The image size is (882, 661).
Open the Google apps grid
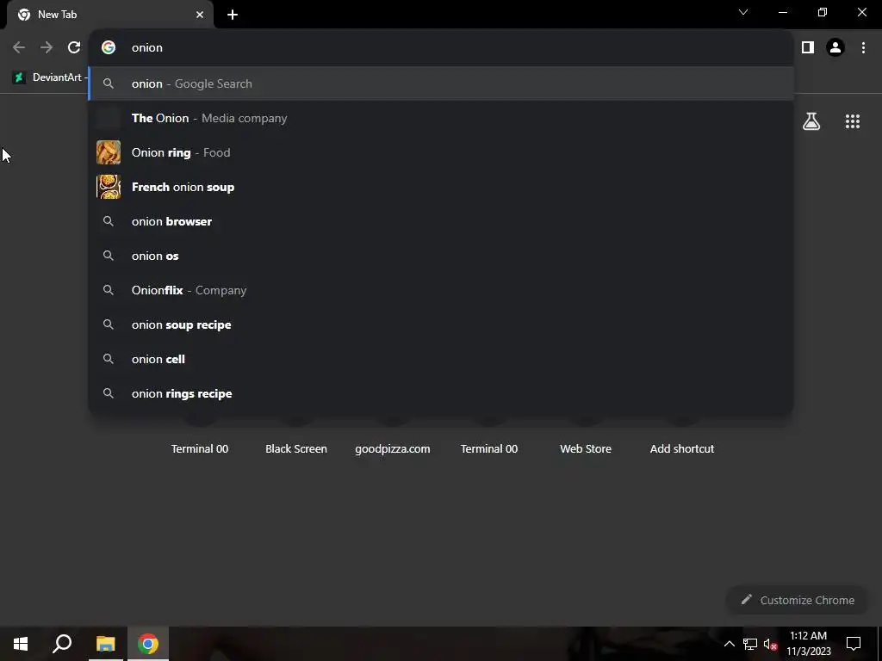click(x=853, y=121)
